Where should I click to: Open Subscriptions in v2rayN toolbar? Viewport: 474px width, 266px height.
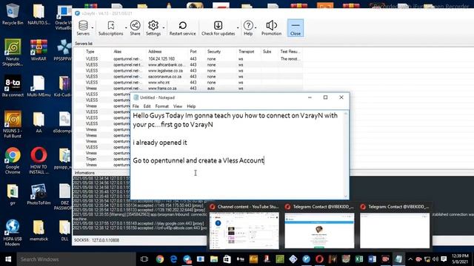[110, 28]
